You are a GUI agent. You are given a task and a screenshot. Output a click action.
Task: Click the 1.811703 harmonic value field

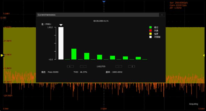tap(101, 66)
